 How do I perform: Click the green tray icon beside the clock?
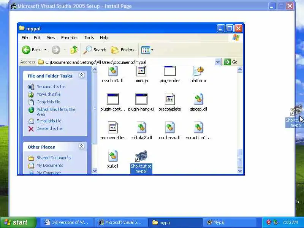coord(275,222)
